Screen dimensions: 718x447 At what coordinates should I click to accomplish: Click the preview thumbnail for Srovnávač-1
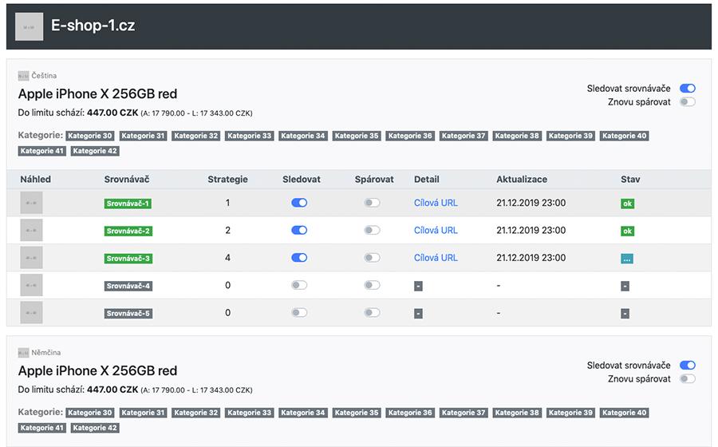[31, 203]
